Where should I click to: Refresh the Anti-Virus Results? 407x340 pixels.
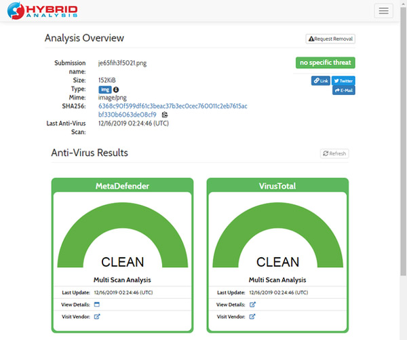pos(334,153)
